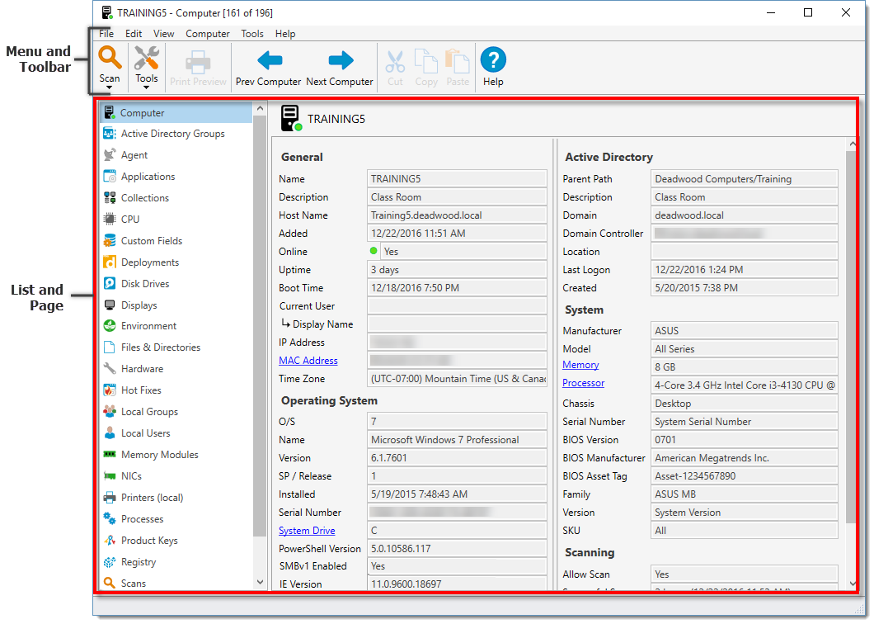Viewport: 874px width, 624px height.
Task: Select the Computer page in sidebar list
Action: [x=176, y=113]
